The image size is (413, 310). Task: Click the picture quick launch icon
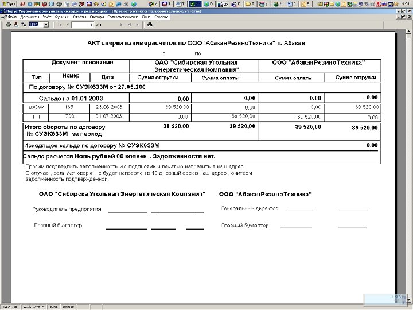click(37, 4)
